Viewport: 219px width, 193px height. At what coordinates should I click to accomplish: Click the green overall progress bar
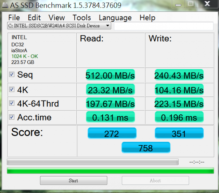click(111, 171)
